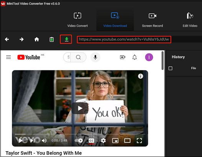
Task: Go to home page with house icon
Action: tap(36, 39)
